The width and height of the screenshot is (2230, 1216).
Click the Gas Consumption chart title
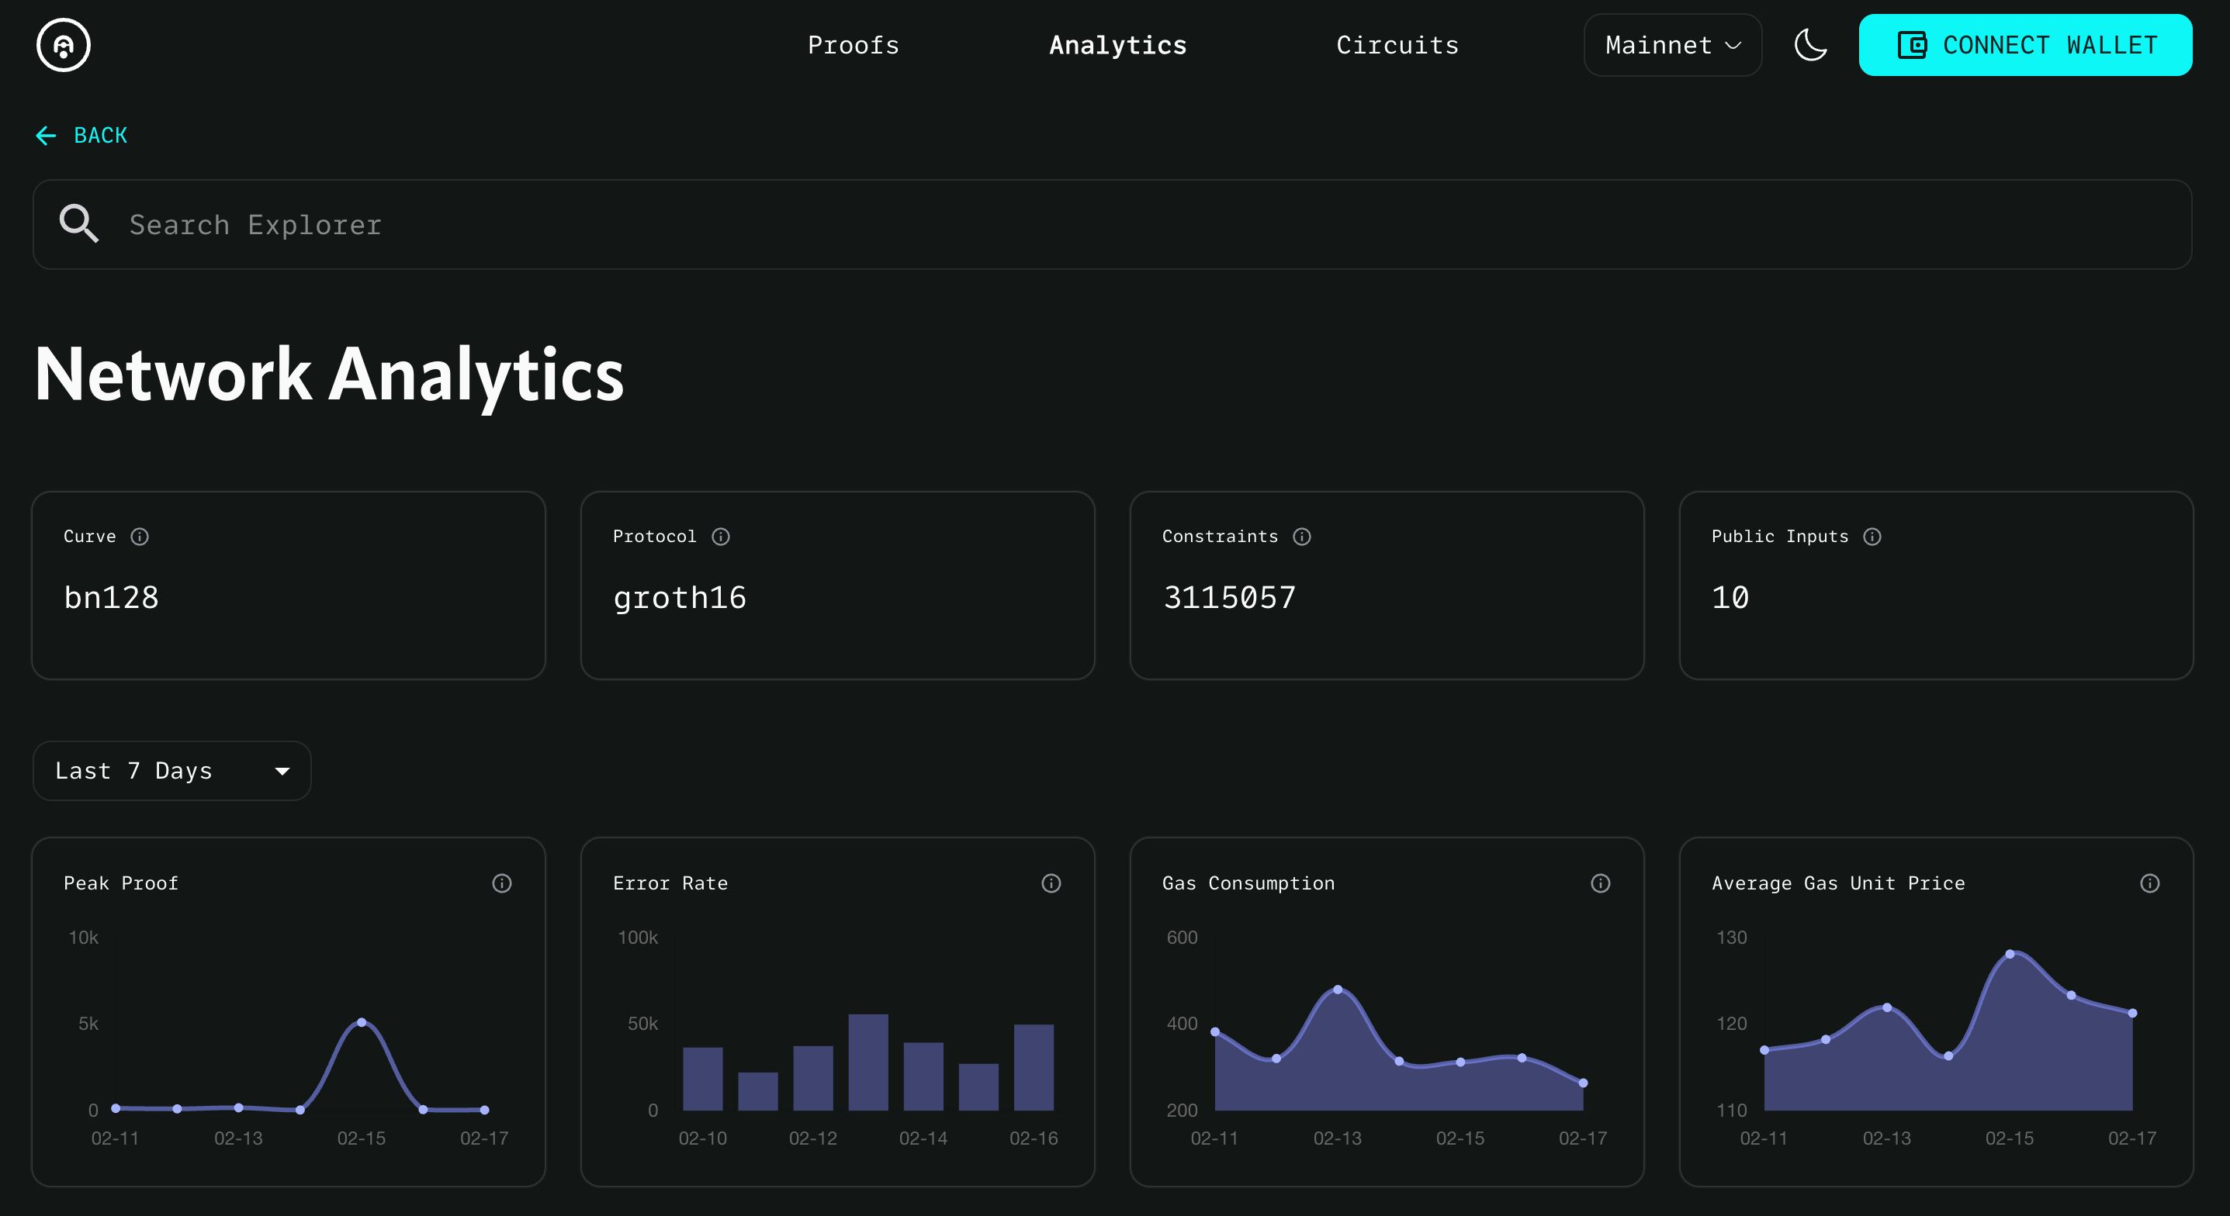coord(1248,883)
